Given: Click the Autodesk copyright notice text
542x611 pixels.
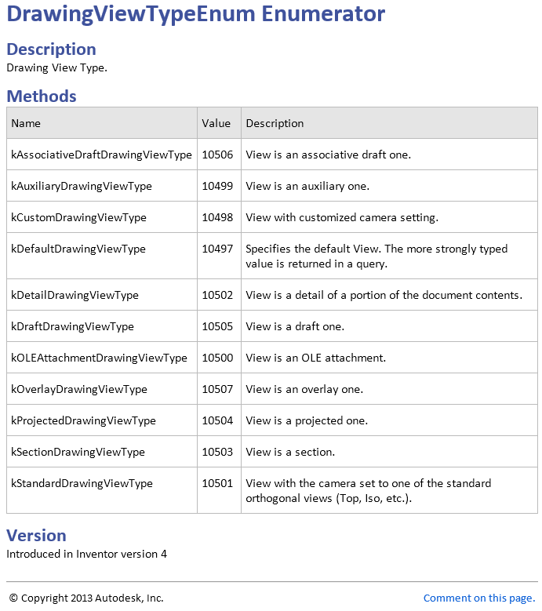Looking at the screenshot, I should (x=85, y=598).
